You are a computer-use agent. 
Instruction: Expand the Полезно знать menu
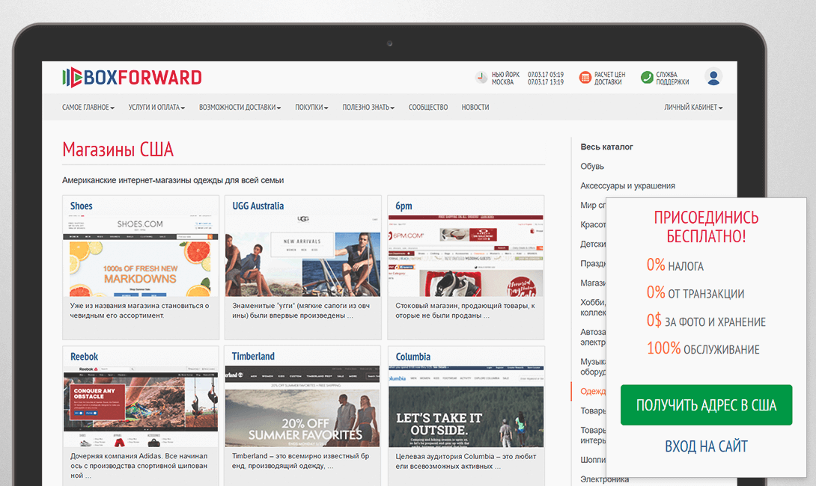pyautogui.click(x=368, y=107)
